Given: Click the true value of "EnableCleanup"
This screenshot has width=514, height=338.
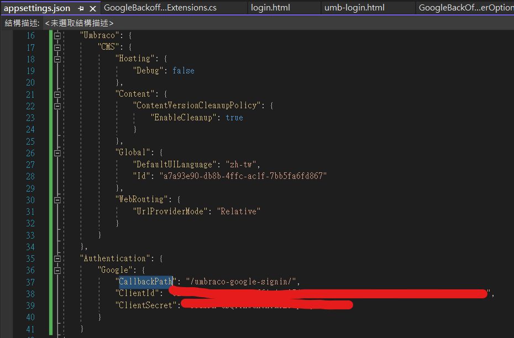Looking at the screenshot, I should [x=234, y=117].
